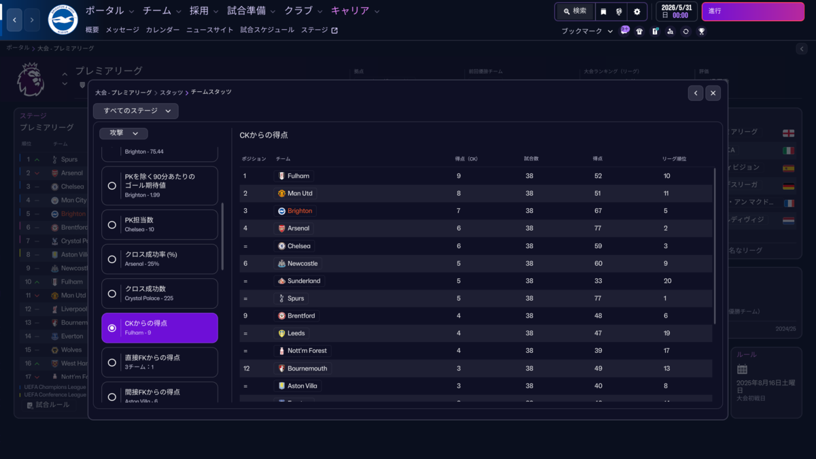
Task: Click Chelsea crest in stats table
Action: (282, 246)
